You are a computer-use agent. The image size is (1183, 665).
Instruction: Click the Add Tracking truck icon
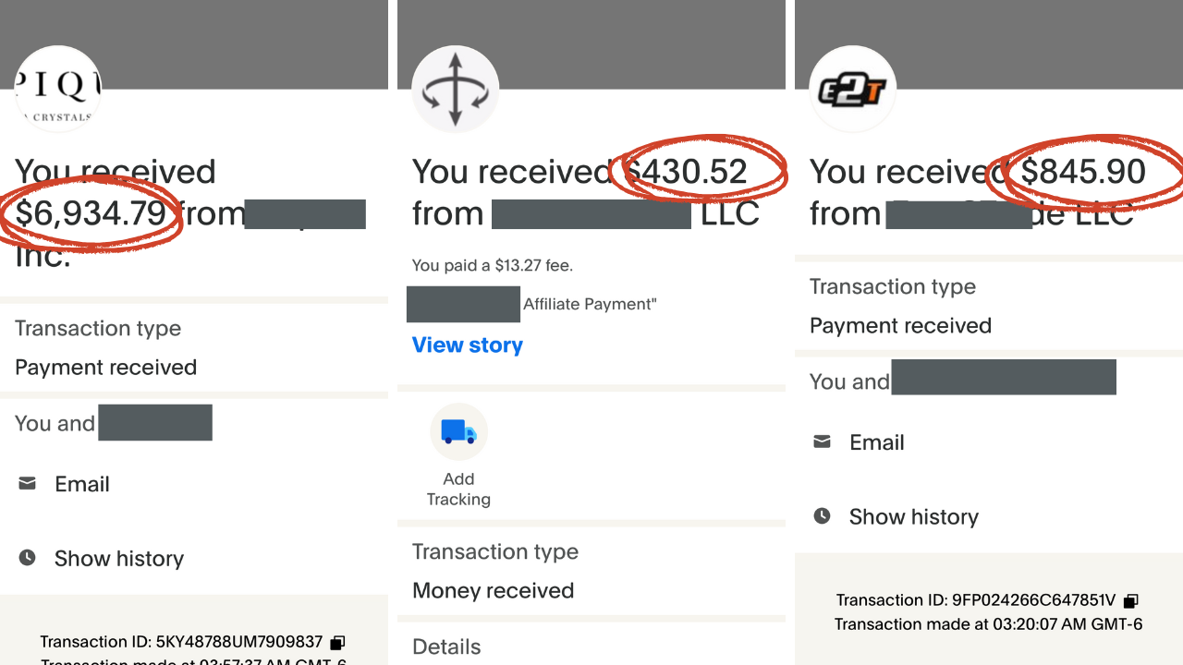(x=458, y=431)
